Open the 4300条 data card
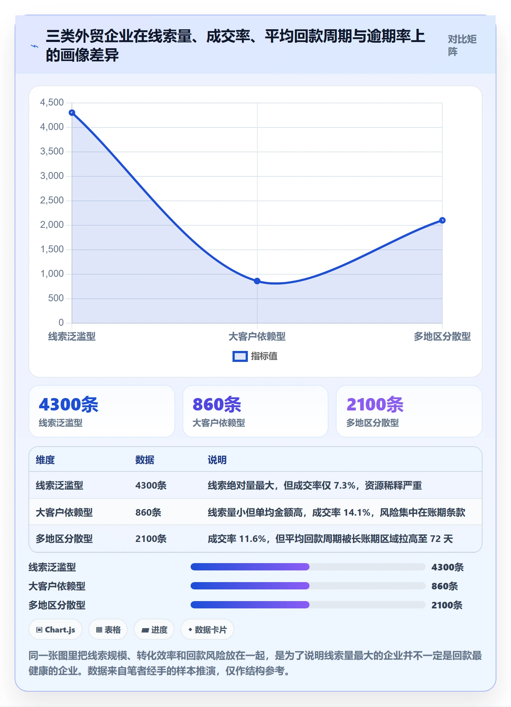The width and height of the screenshot is (511, 707). coord(102,411)
